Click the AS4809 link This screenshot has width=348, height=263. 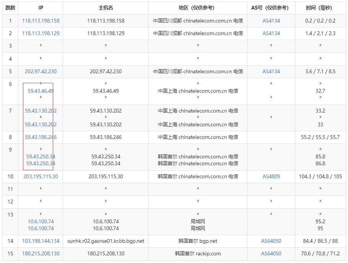click(x=271, y=176)
